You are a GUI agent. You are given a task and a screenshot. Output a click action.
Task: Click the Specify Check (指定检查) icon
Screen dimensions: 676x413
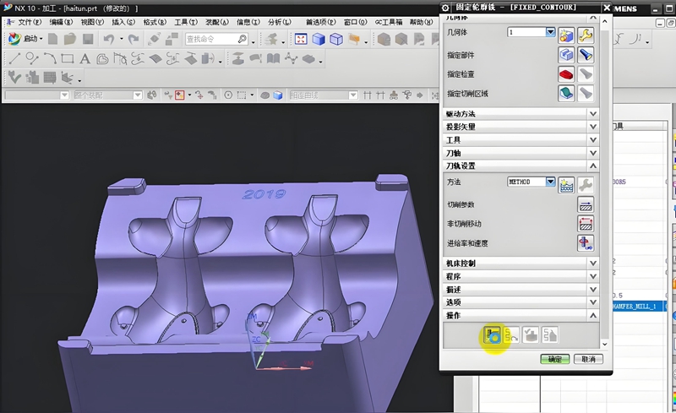[x=566, y=73]
